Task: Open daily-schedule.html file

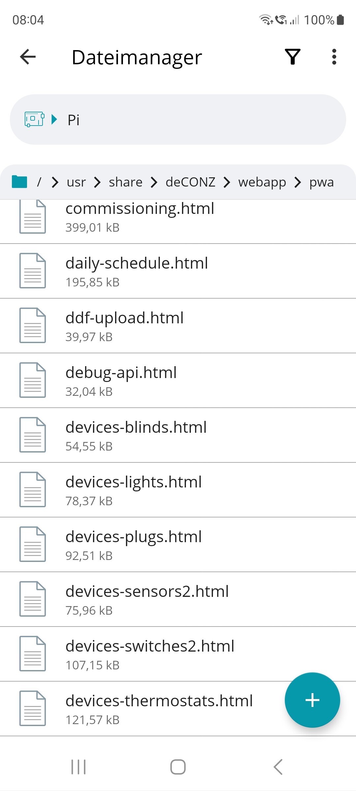Action: coord(137,270)
